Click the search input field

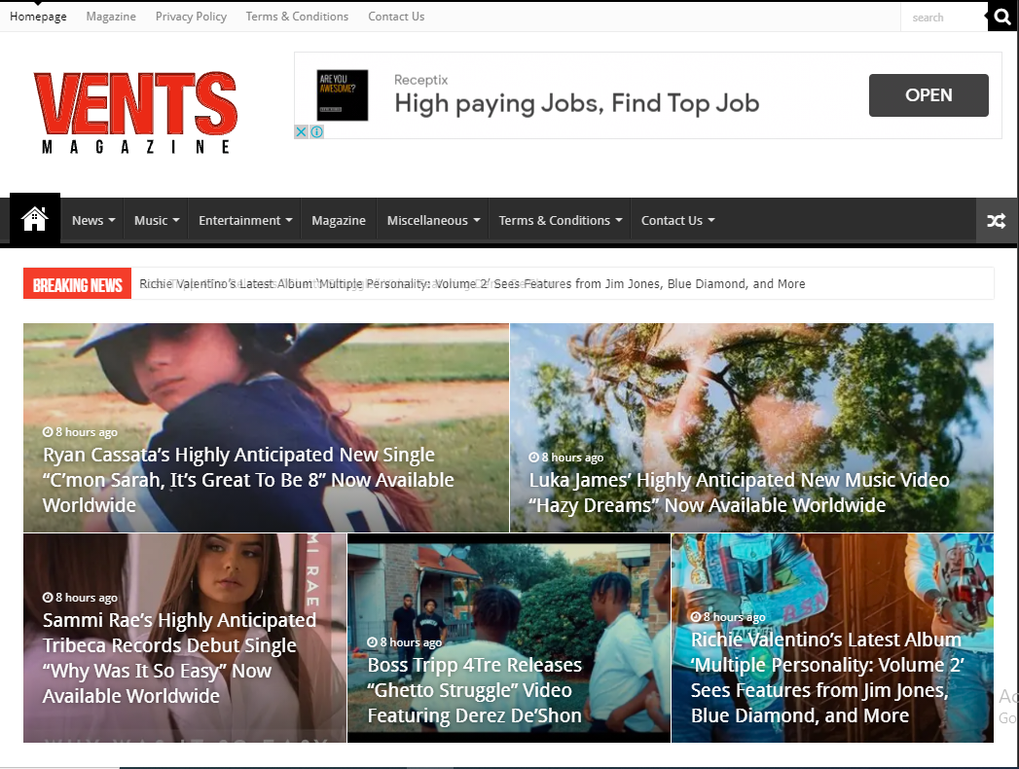tap(942, 18)
